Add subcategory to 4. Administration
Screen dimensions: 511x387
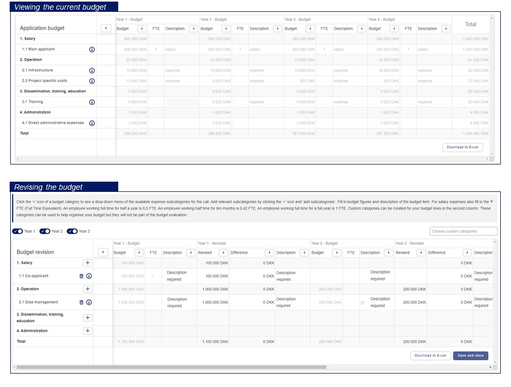coord(88,331)
